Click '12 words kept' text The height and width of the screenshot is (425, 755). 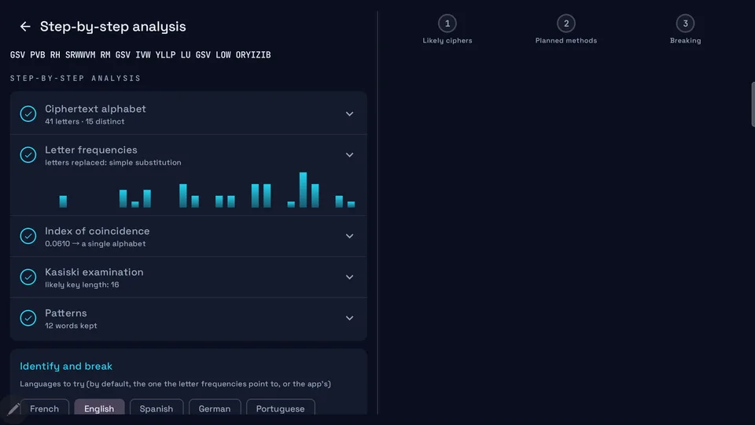coord(71,326)
